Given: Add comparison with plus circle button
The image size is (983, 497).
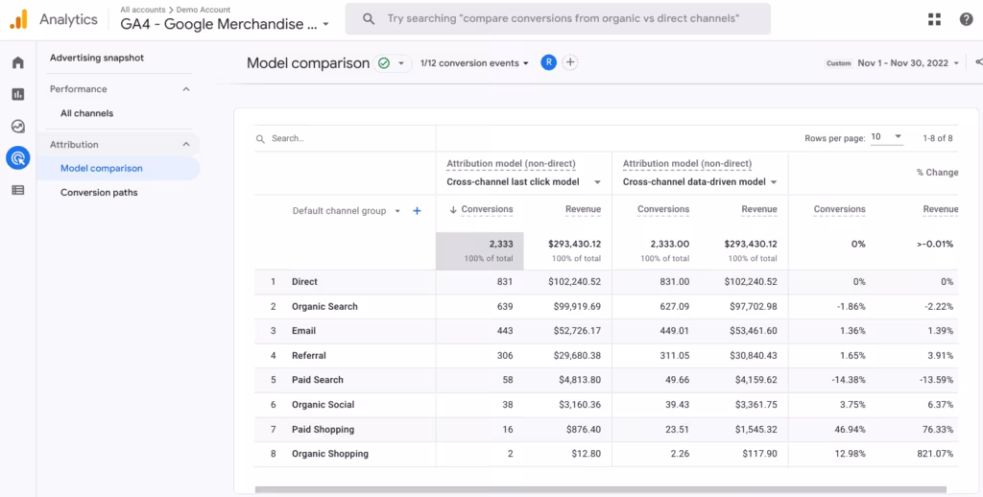Looking at the screenshot, I should coord(570,62).
